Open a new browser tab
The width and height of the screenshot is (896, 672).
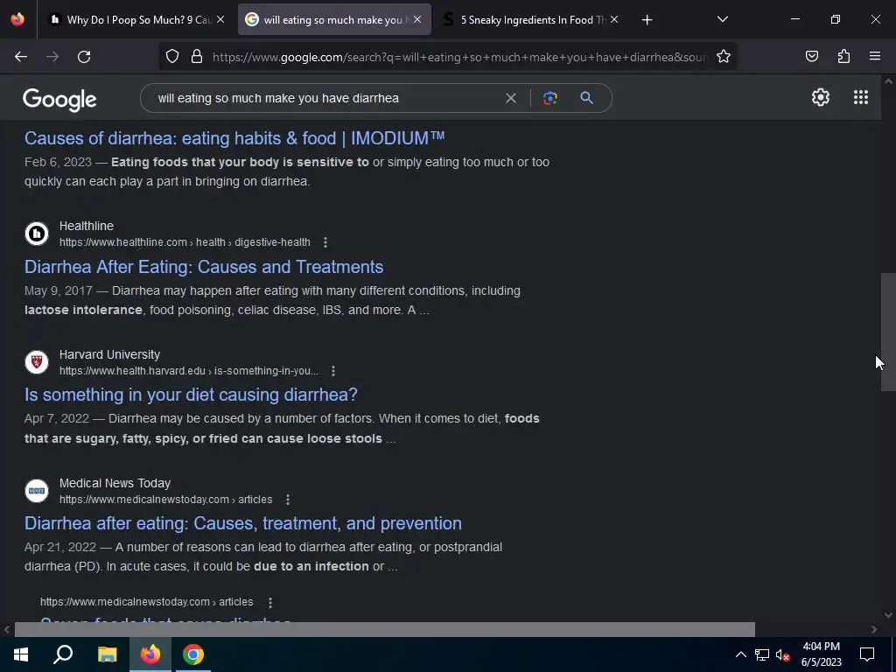(x=647, y=20)
